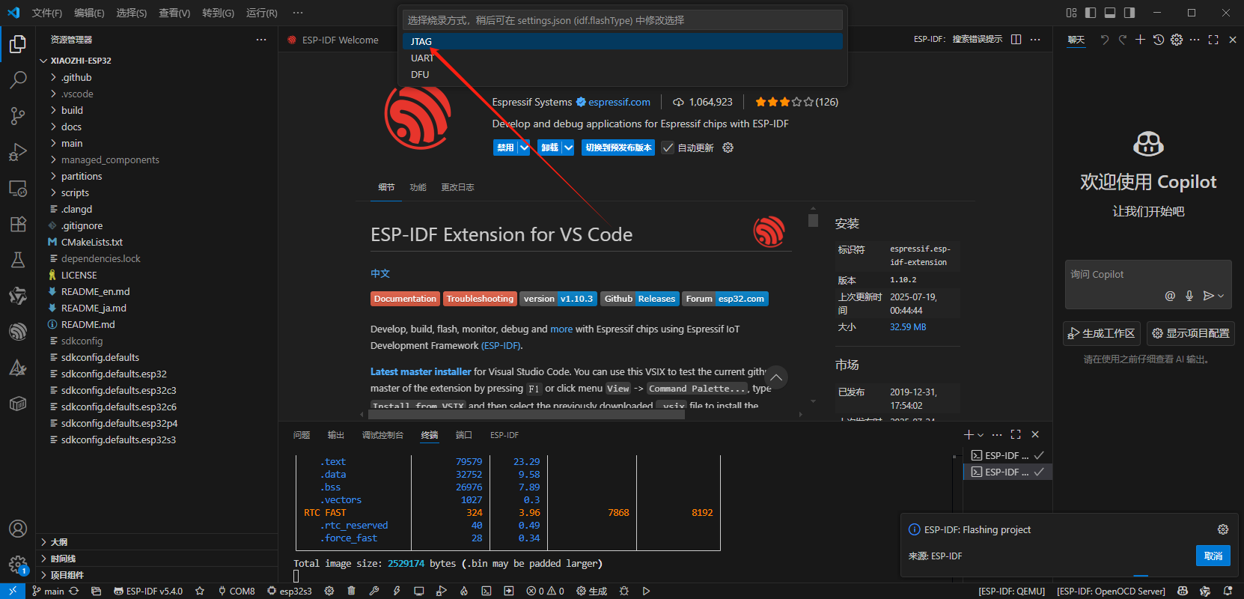Switch to the 输出 panel tab

[x=336, y=435]
